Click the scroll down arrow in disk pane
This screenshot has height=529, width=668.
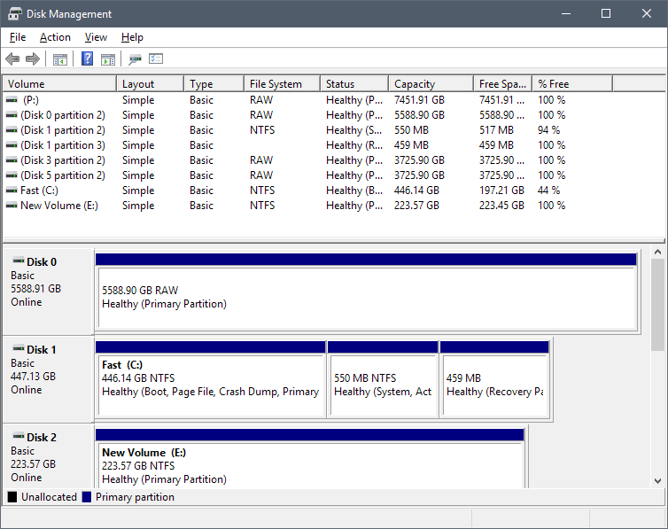(658, 479)
